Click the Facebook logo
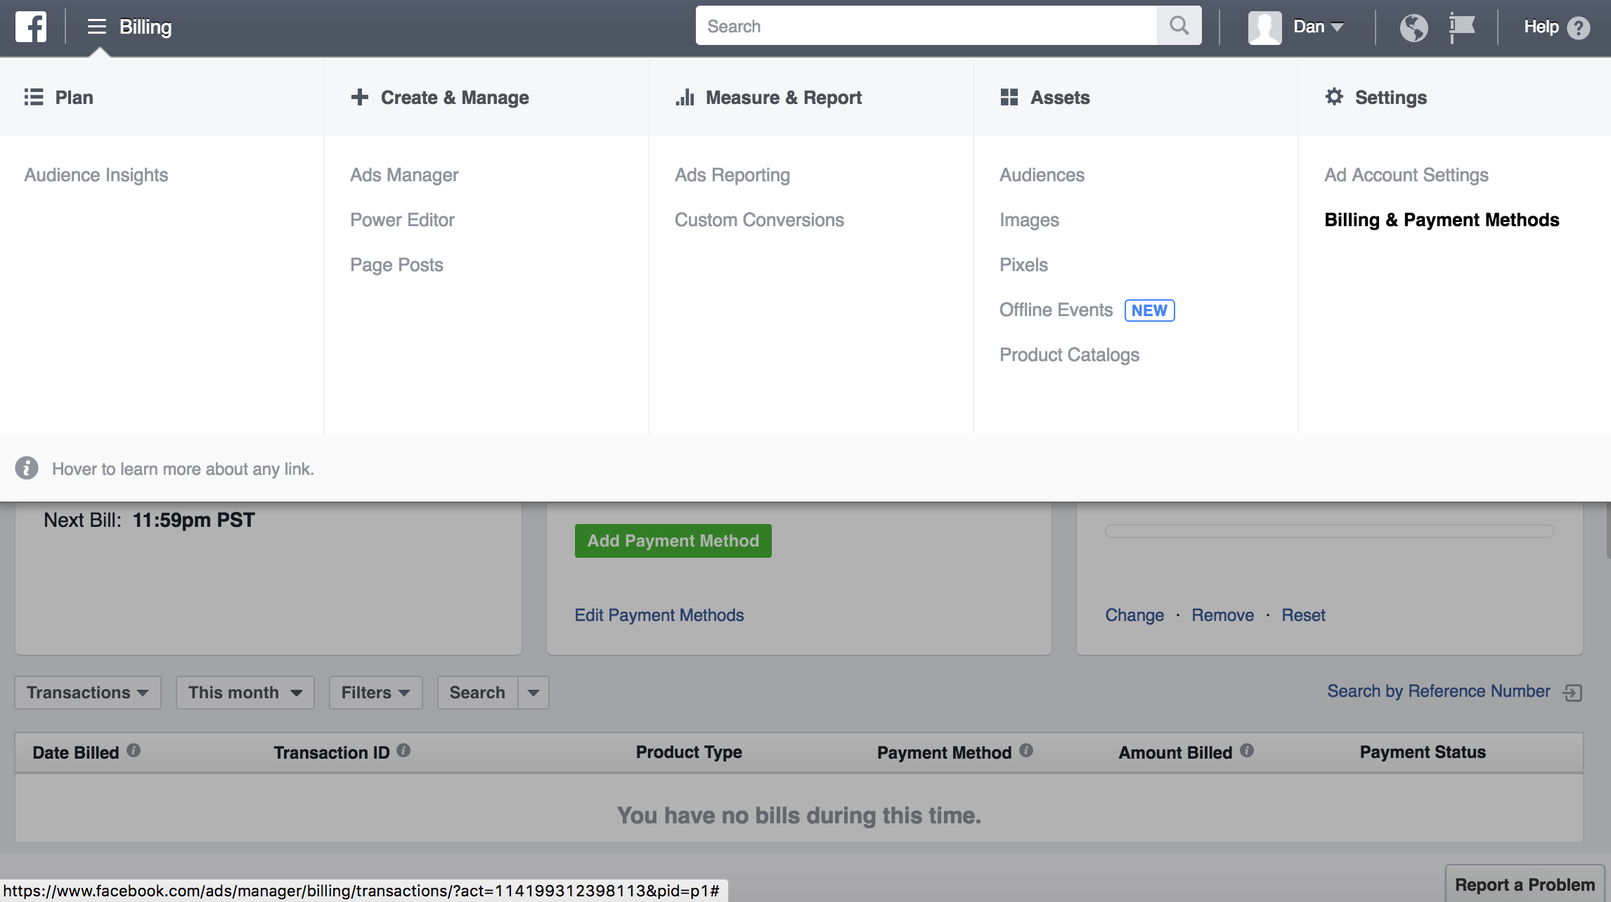Screen dimensions: 1611x902 tap(31, 27)
